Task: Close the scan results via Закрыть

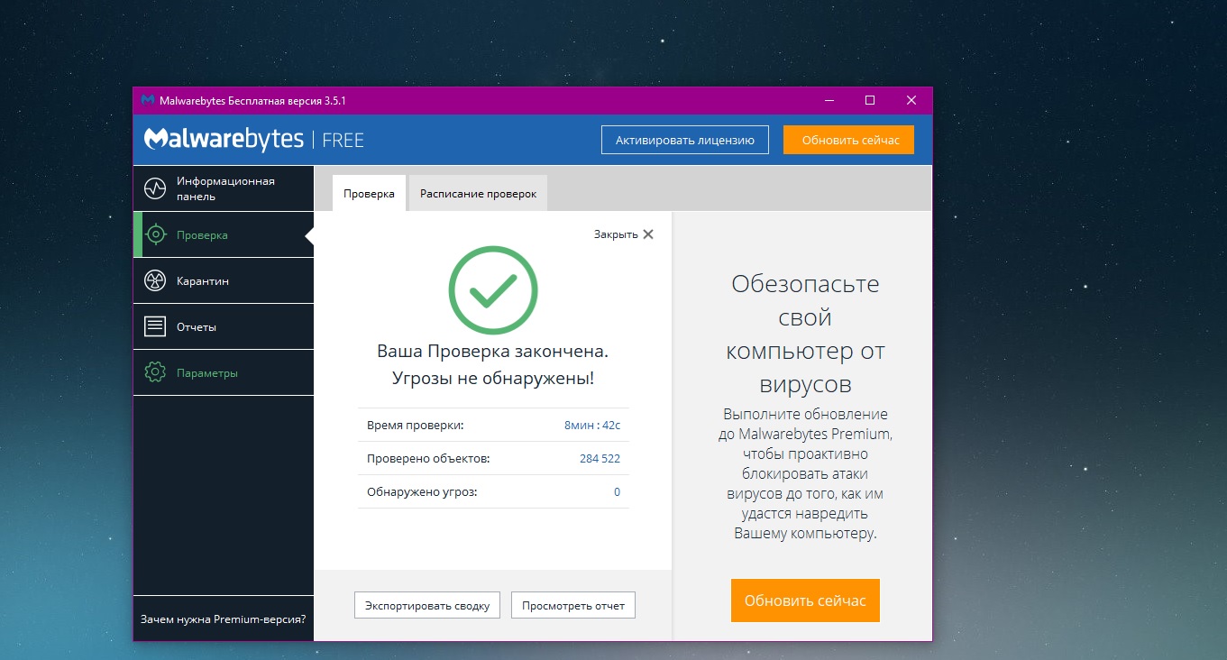Action: click(x=624, y=234)
